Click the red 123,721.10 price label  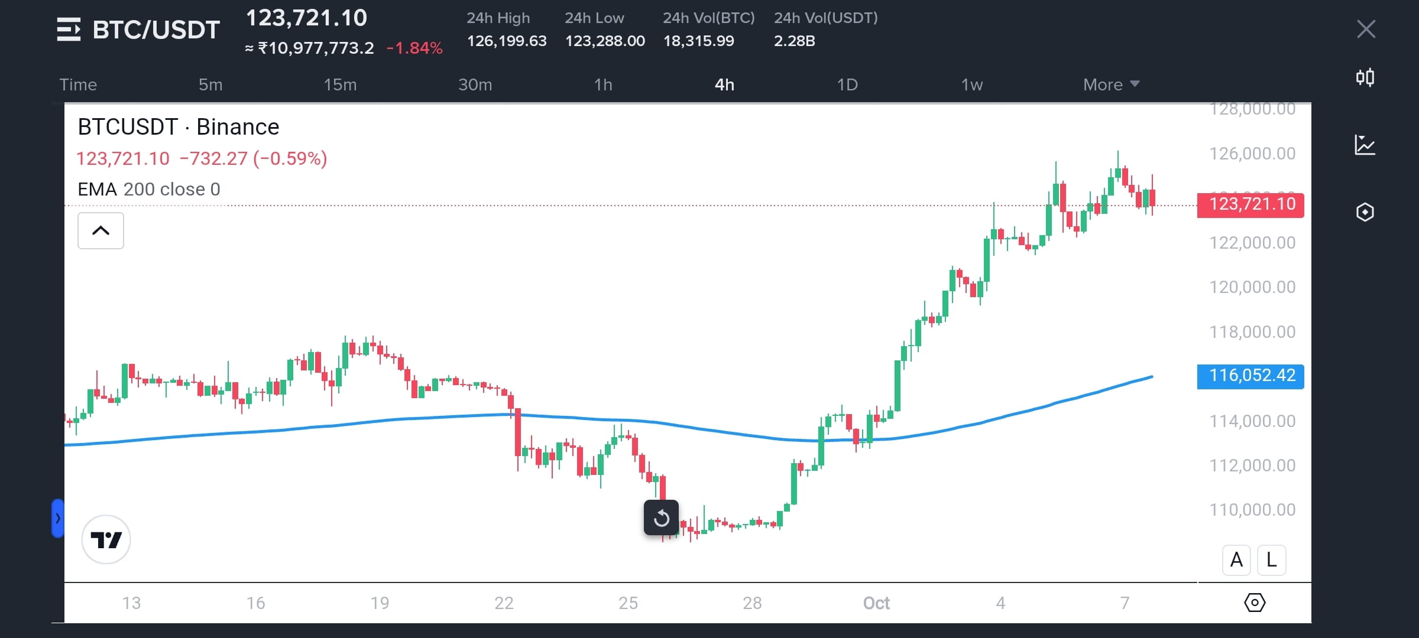[x=1250, y=204]
